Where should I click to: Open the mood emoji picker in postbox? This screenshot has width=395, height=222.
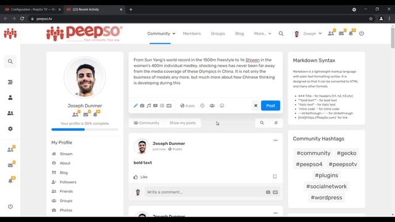pyautogui.click(x=222, y=105)
